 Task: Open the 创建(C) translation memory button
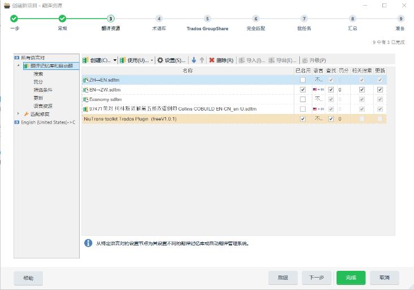point(97,60)
